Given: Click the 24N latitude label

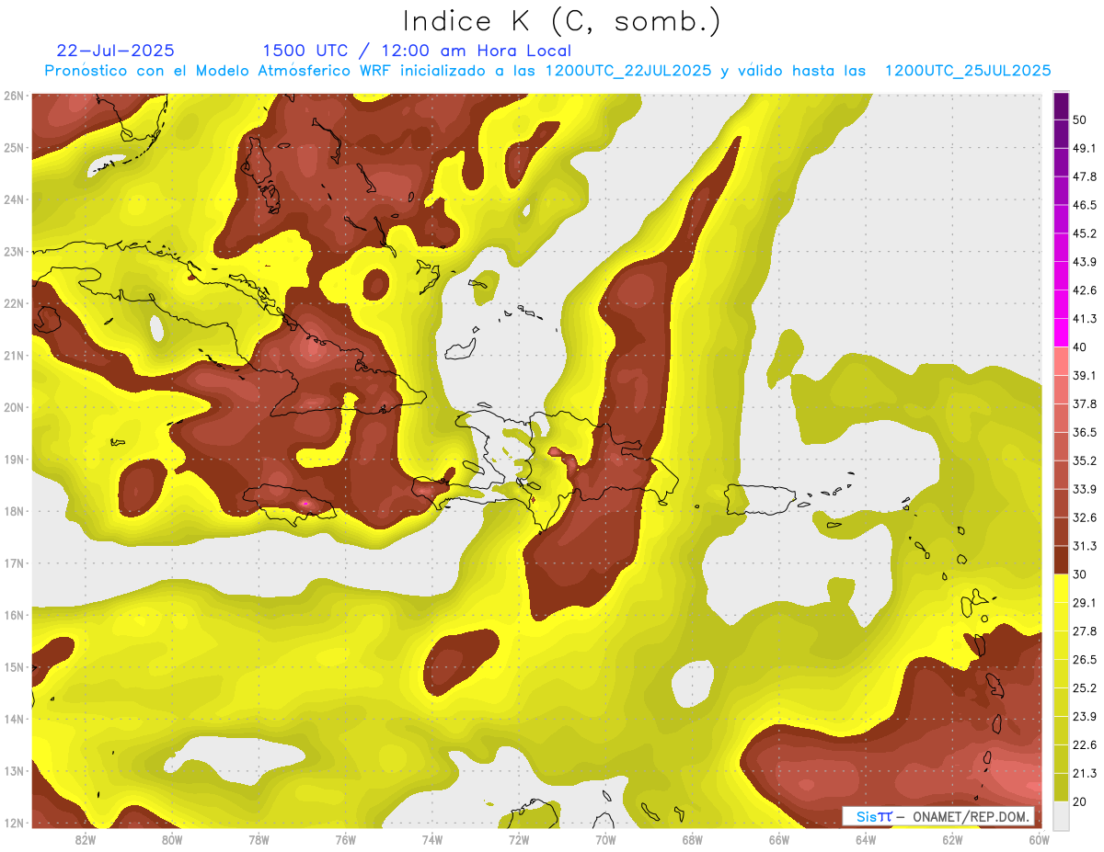Looking at the screenshot, I should (x=14, y=199).
